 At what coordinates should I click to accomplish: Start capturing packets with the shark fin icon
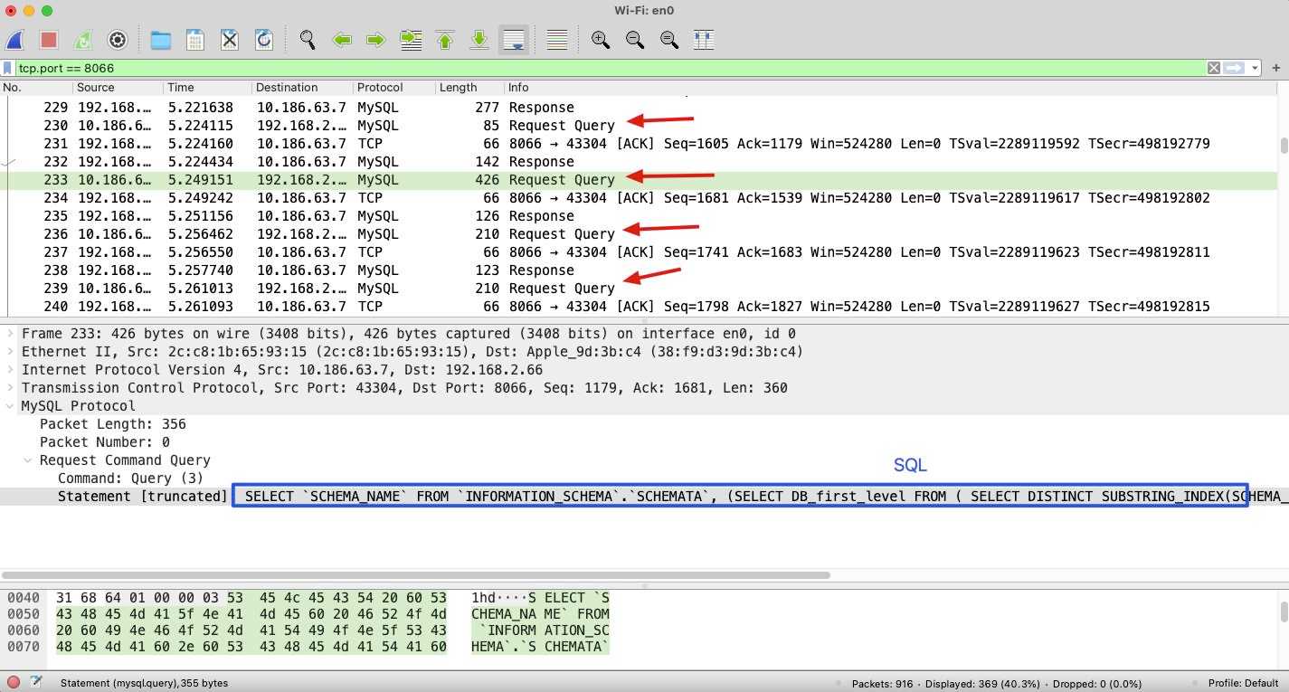click(x=14, y=40)
